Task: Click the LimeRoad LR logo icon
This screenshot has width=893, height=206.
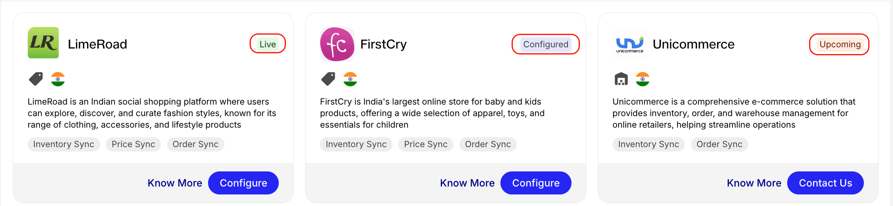Action: point(43,43)
